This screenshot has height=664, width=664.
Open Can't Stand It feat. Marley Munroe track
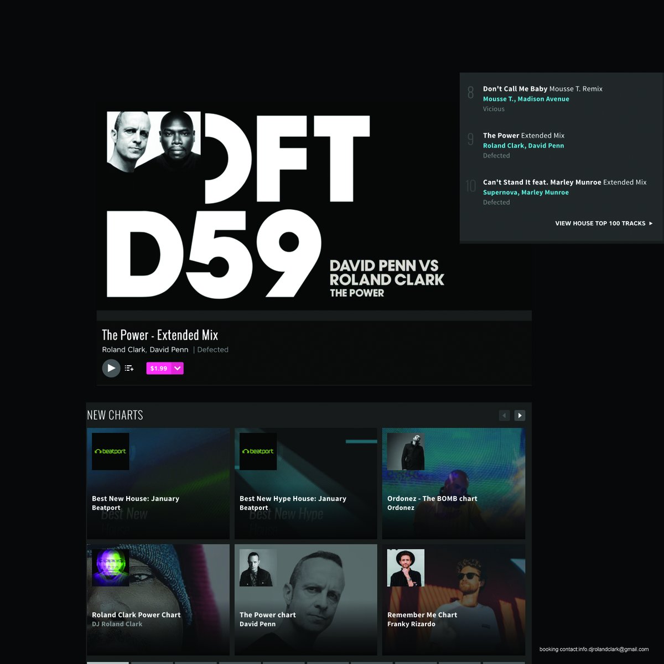pyautogui.click(x=564, y=182)
